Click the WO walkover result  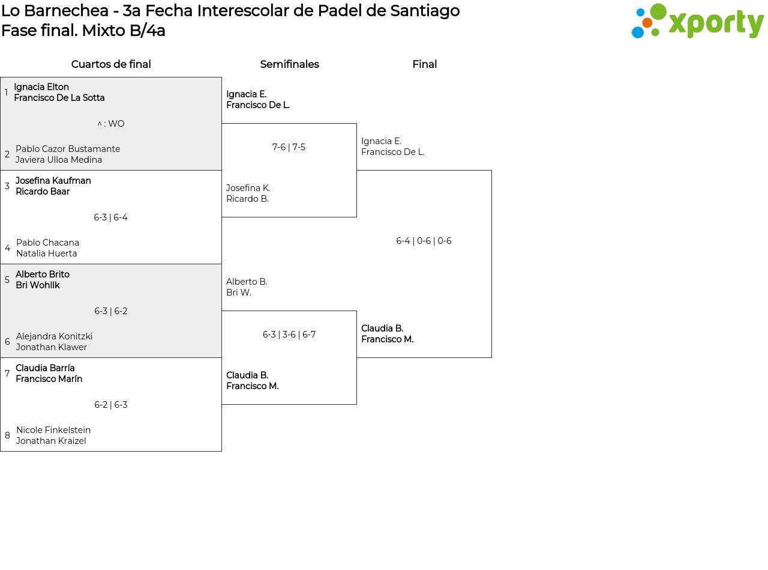111,124
